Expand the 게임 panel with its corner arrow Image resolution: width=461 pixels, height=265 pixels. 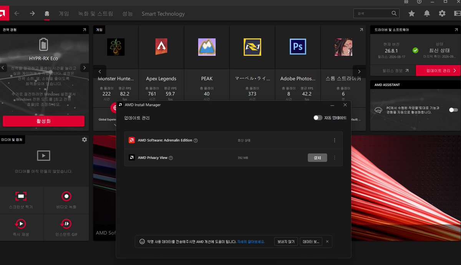tap(361, 30)
